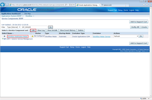Click the Delete button
The image size is (152, 100).
click(x=81, y=30)
